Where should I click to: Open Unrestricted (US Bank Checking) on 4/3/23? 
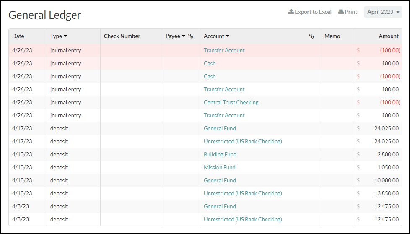click(243, 220)
